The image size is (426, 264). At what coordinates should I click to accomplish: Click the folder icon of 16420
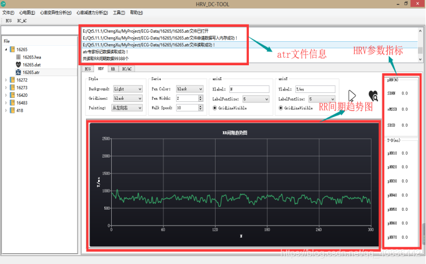12,95
